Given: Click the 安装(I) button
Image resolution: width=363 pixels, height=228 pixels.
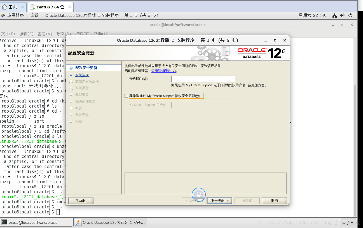Looking at the screenshot, I should (247, 201).
